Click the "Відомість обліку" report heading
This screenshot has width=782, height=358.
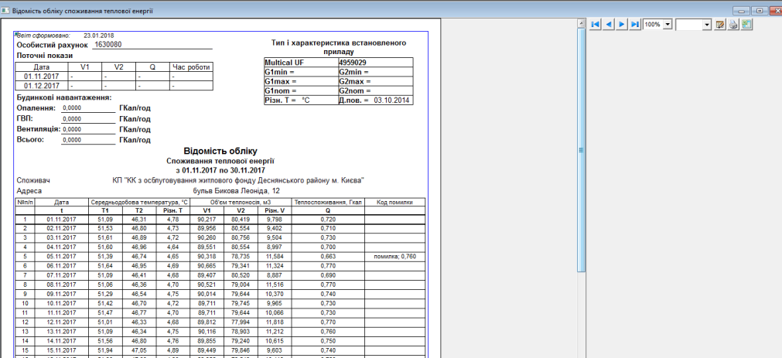point(220,151)
